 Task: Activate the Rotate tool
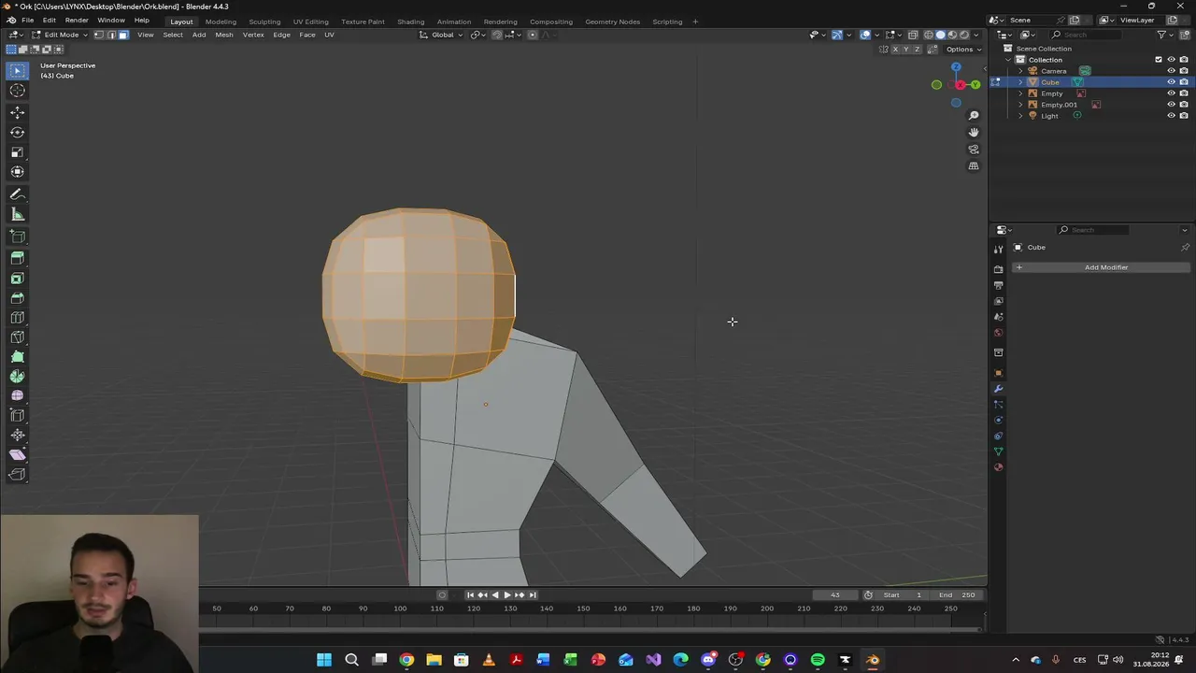pyautogui.click(x=18, y=132)
